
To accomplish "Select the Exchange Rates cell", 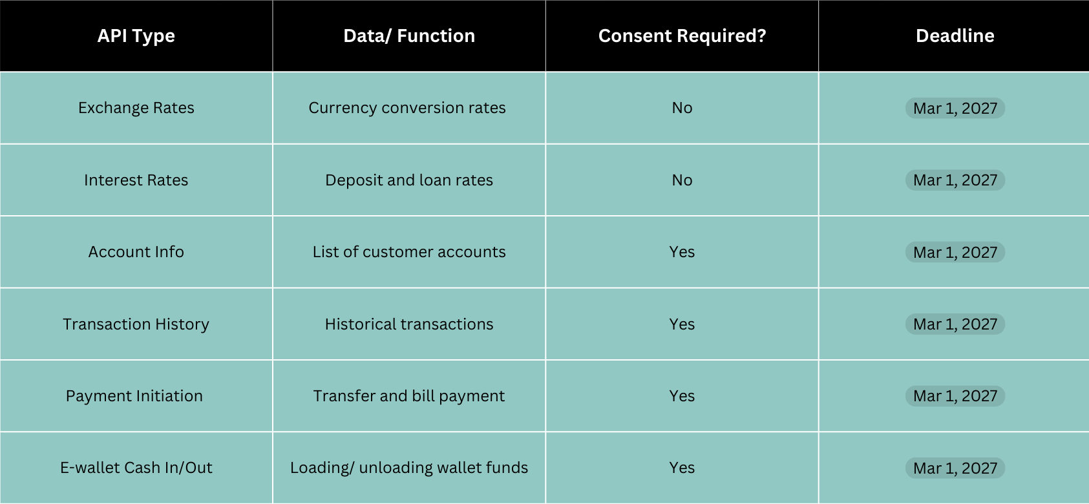I will coord(136,108).
